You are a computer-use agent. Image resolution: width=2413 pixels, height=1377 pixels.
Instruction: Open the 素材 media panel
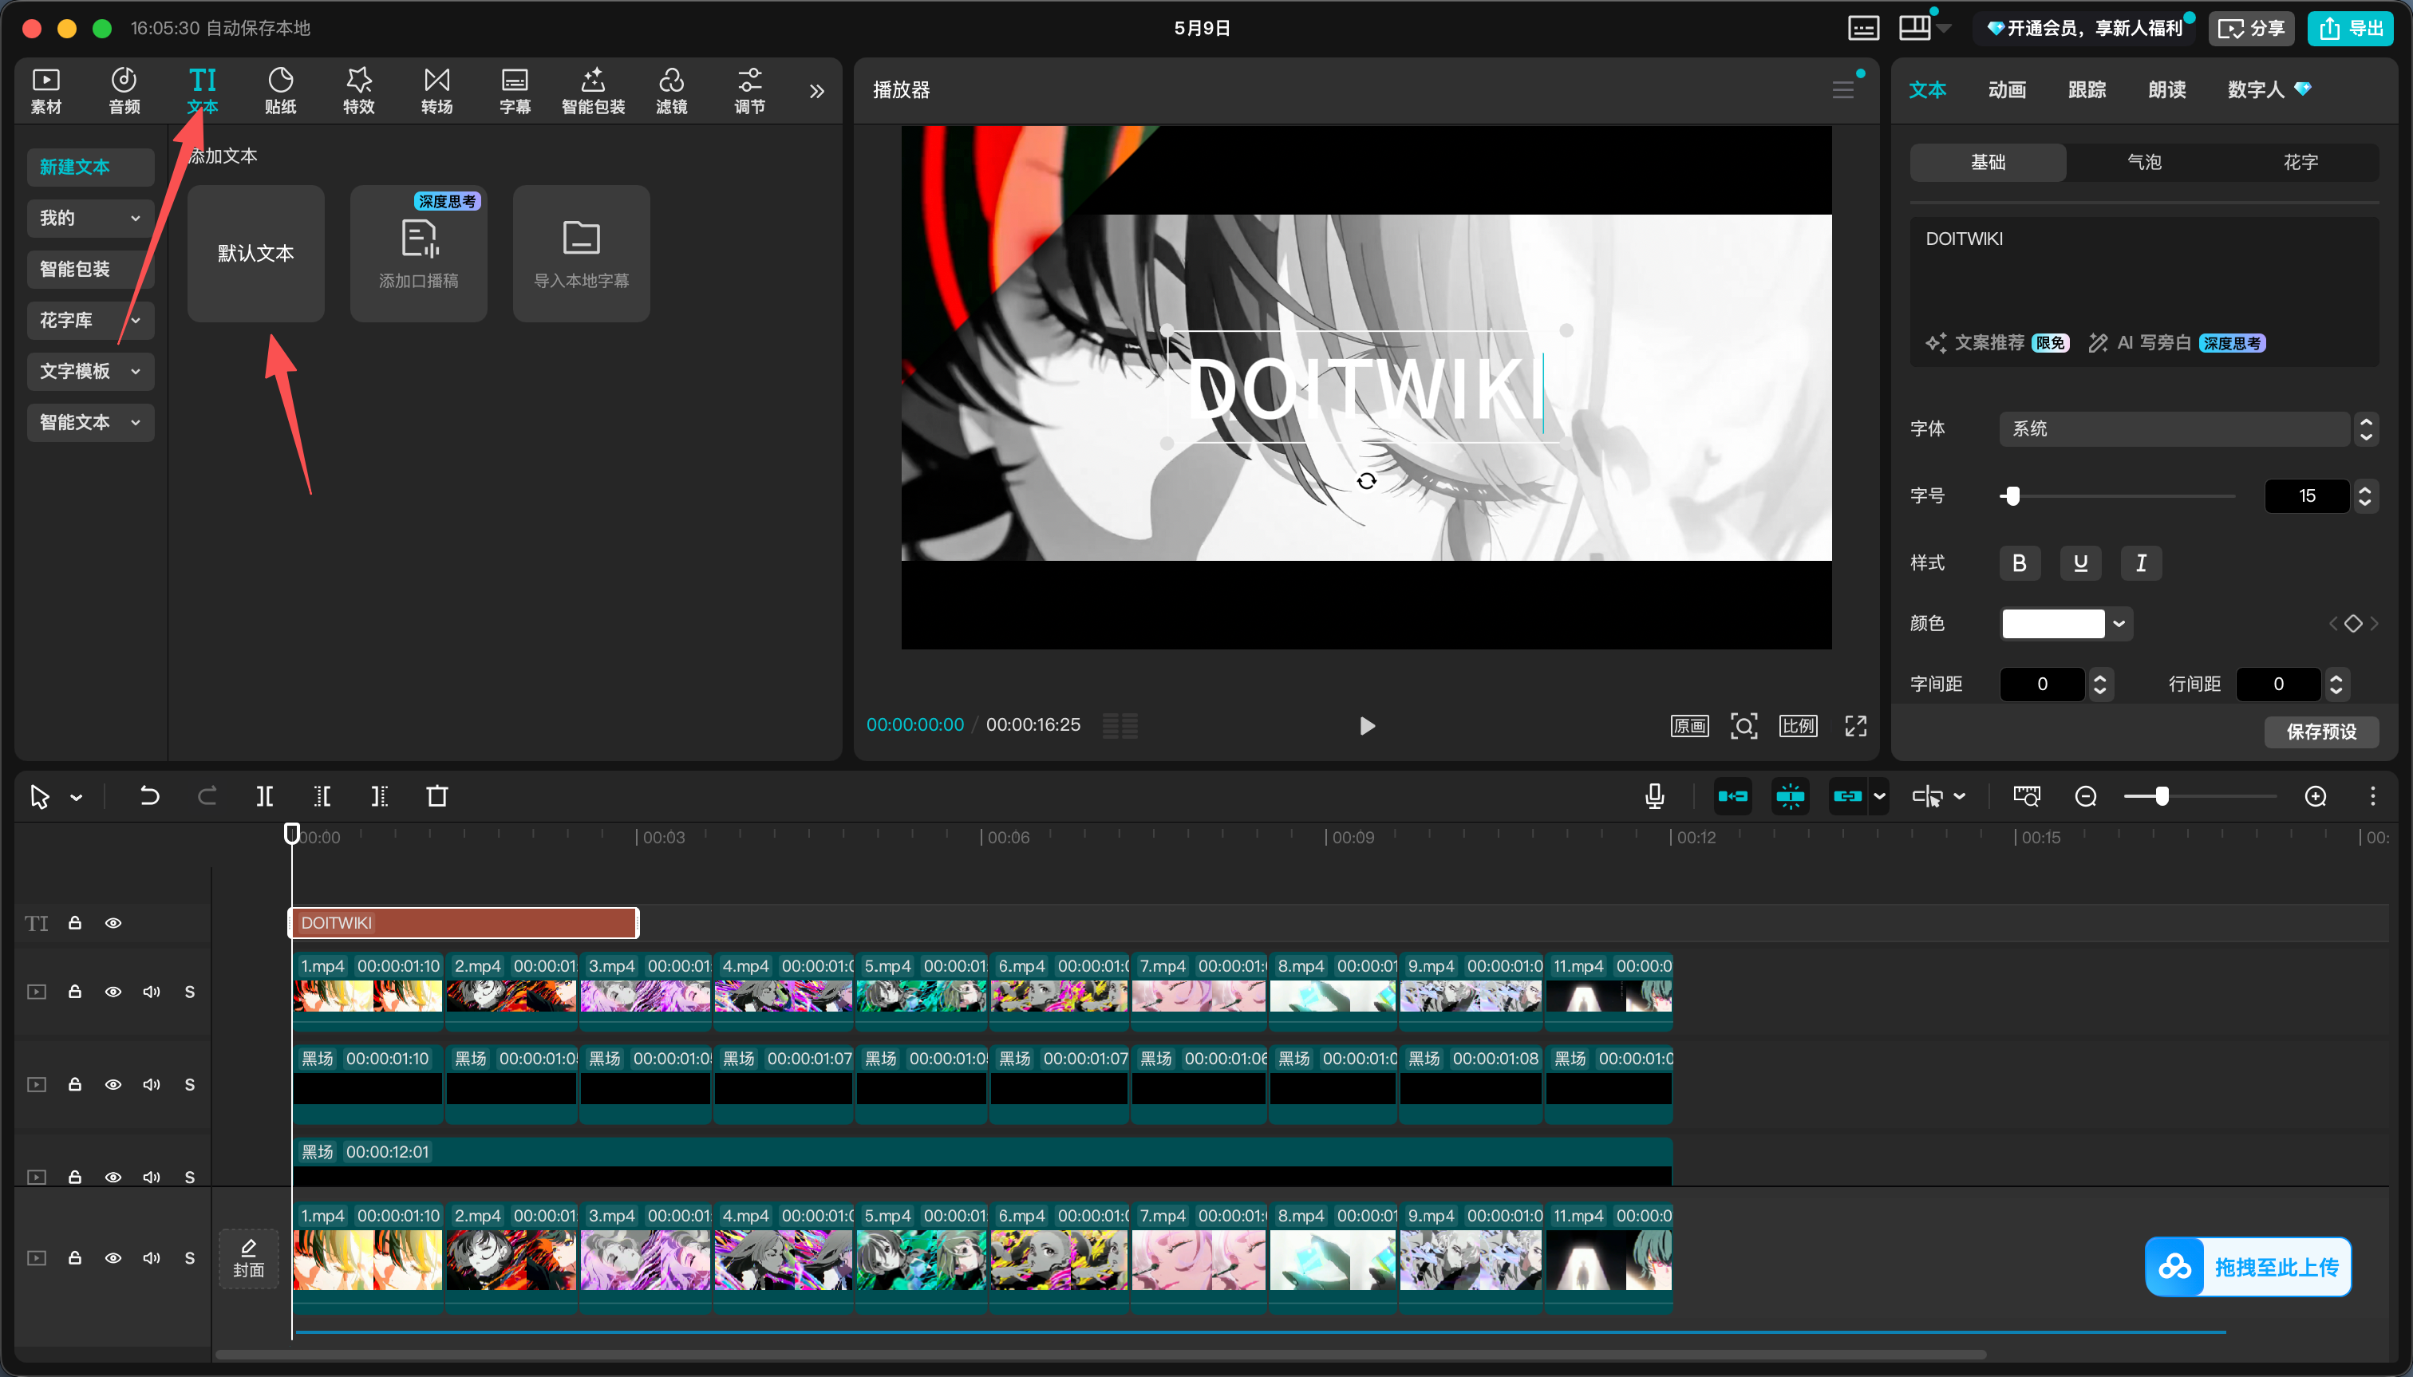[x=45, y=91]
